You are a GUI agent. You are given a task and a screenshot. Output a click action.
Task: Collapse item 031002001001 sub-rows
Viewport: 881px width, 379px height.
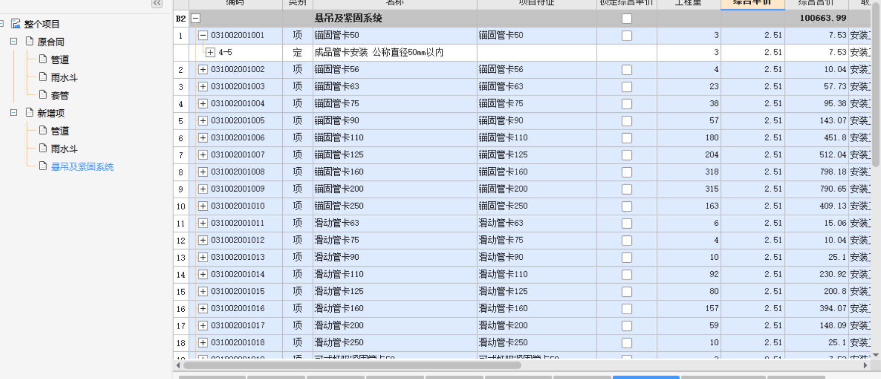click(203, 35)
